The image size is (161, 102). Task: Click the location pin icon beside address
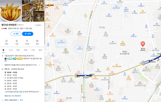3,56
